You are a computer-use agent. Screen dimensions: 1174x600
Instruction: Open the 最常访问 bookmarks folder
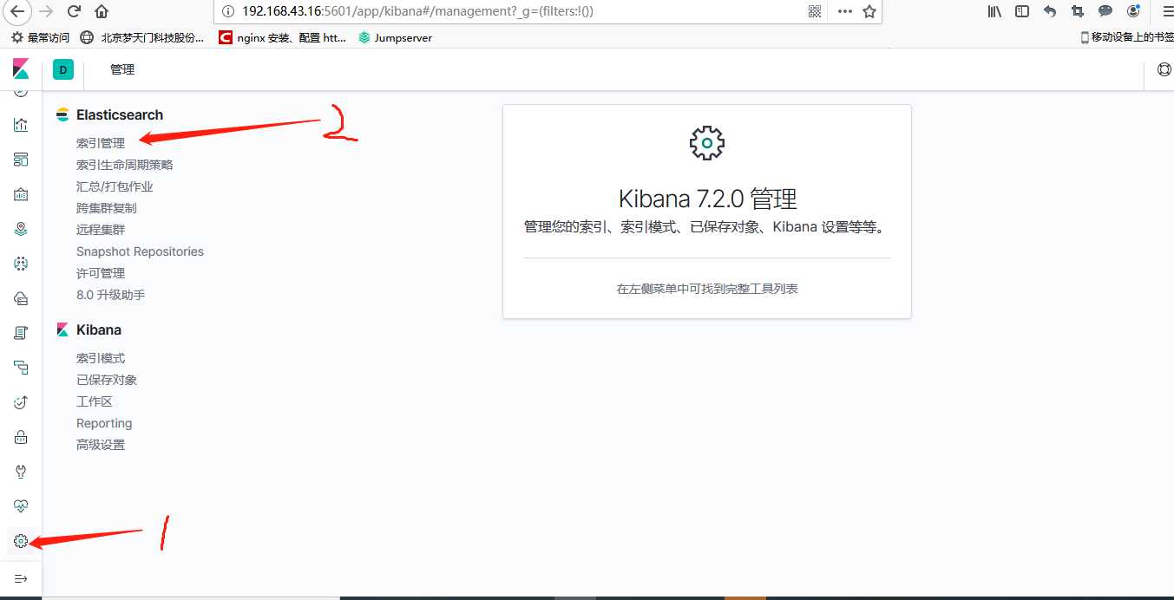pyautogui.click(x=40, y=37)
